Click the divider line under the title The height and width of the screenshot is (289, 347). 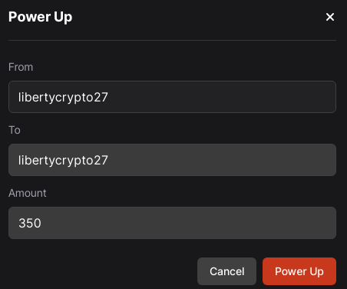pos(172,40)
